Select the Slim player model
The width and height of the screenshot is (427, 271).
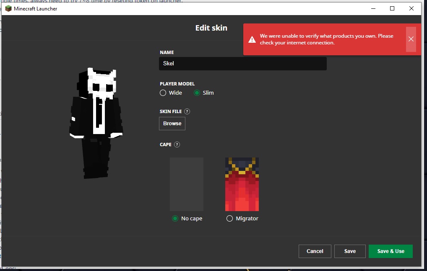click(197, 93)
